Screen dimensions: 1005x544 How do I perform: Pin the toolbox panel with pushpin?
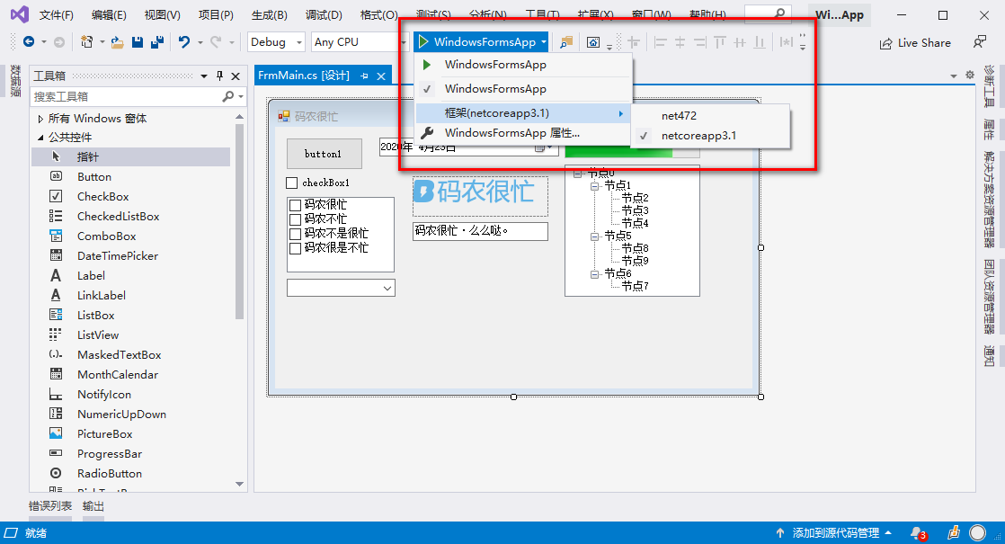pos(220,76)
